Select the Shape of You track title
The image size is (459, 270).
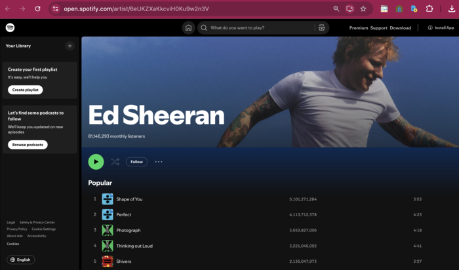coord(129,199)
